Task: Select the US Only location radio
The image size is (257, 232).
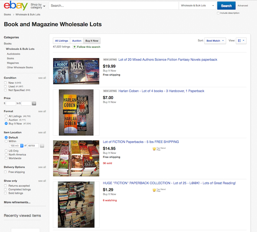Action: pyautogui.click(x=6, y=151)
